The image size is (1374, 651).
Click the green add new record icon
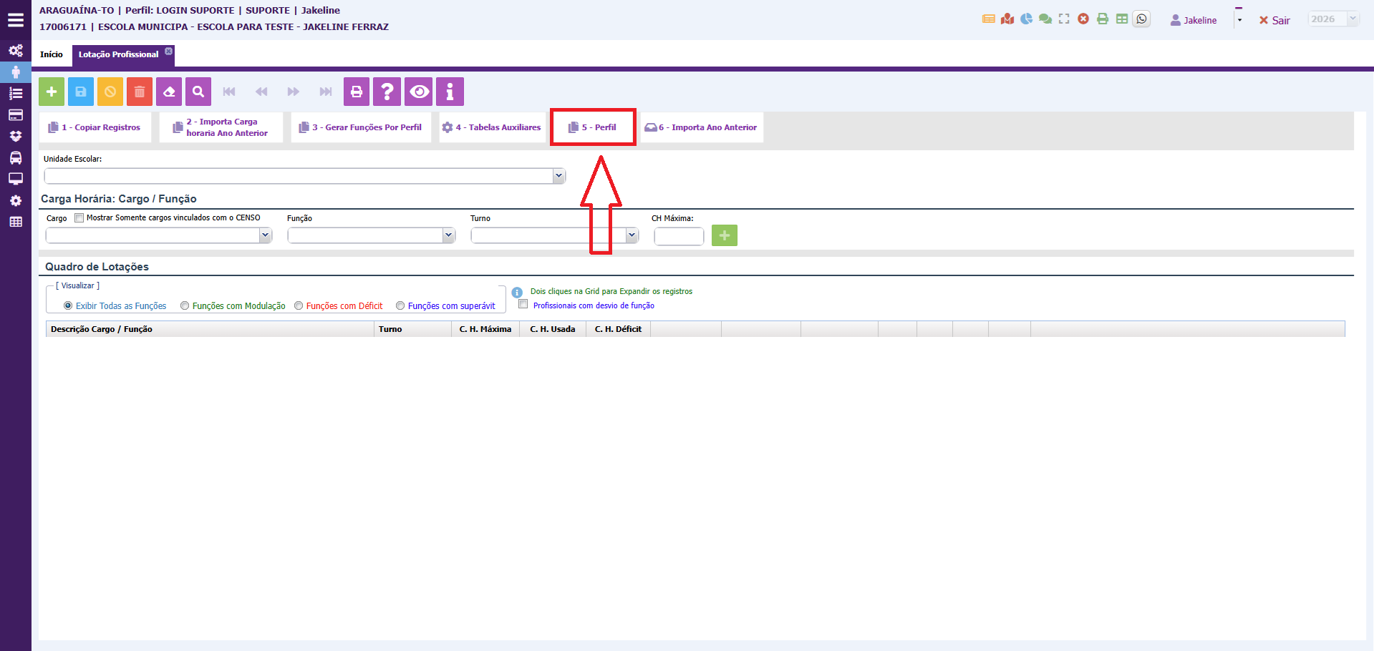(x=52, y=92)
